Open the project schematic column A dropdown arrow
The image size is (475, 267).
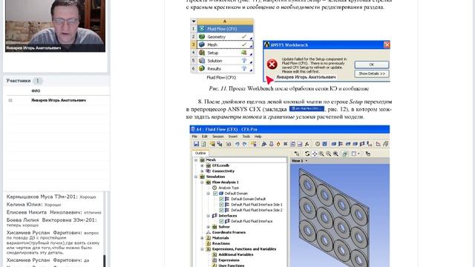click(194, 22)
